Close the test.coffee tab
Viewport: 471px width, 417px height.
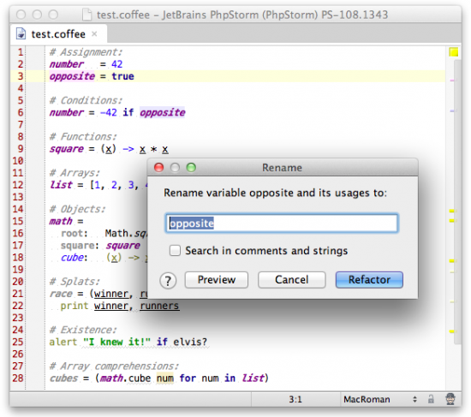coord(94,33)
